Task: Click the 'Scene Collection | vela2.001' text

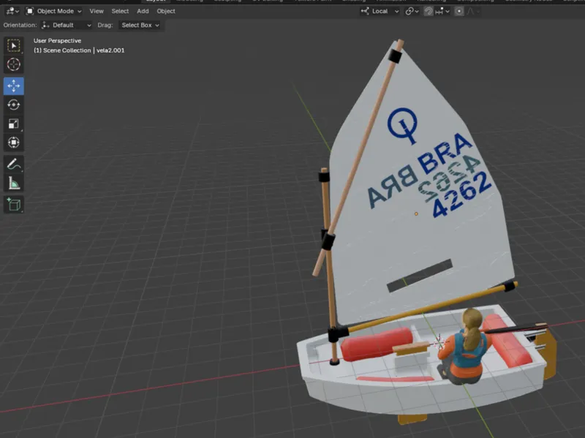Action: tap(79, 50)
